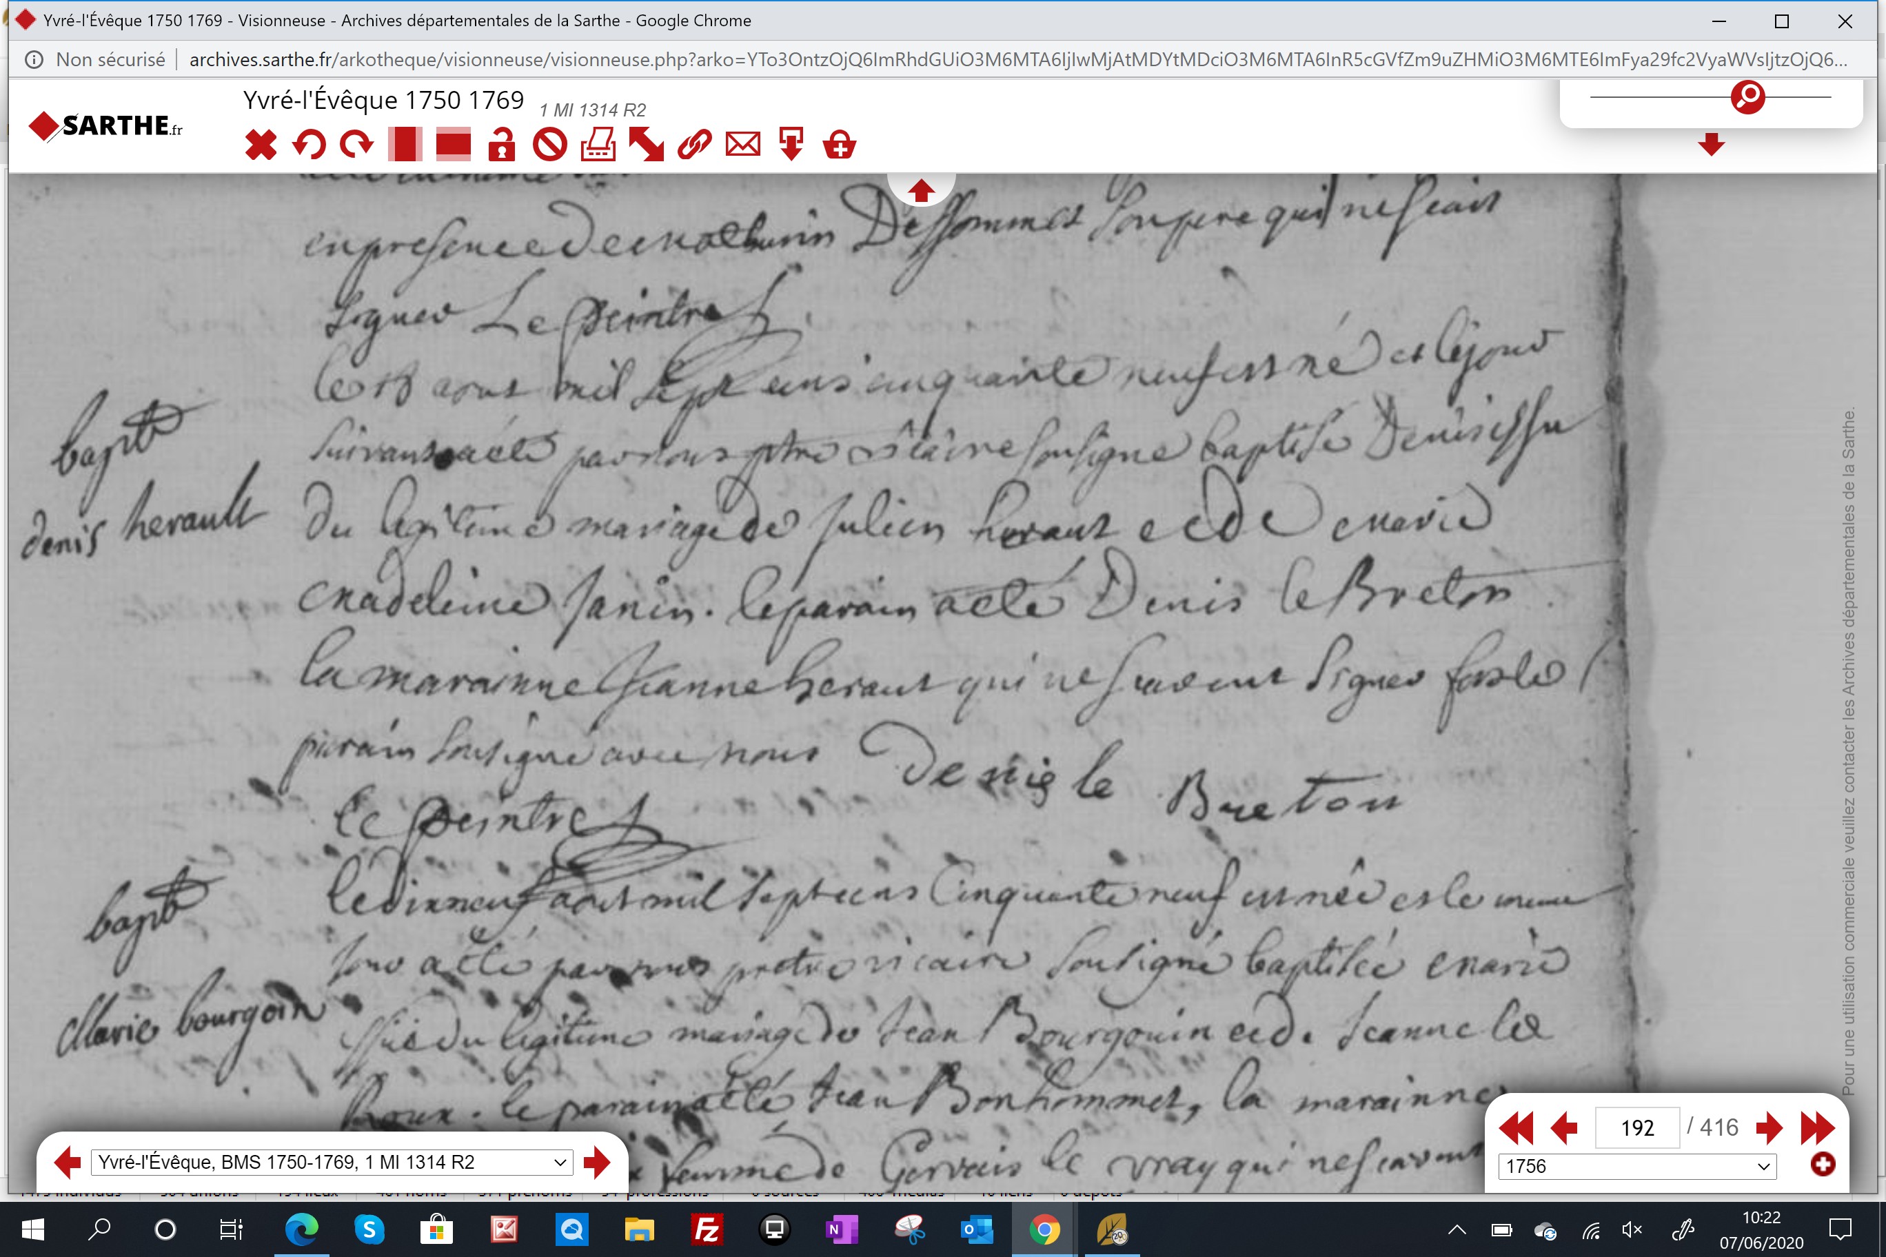The width and height of the screenshot is (1886, 1257).
Task: Click the page number field showing 192
Action: (1637, 1128)
